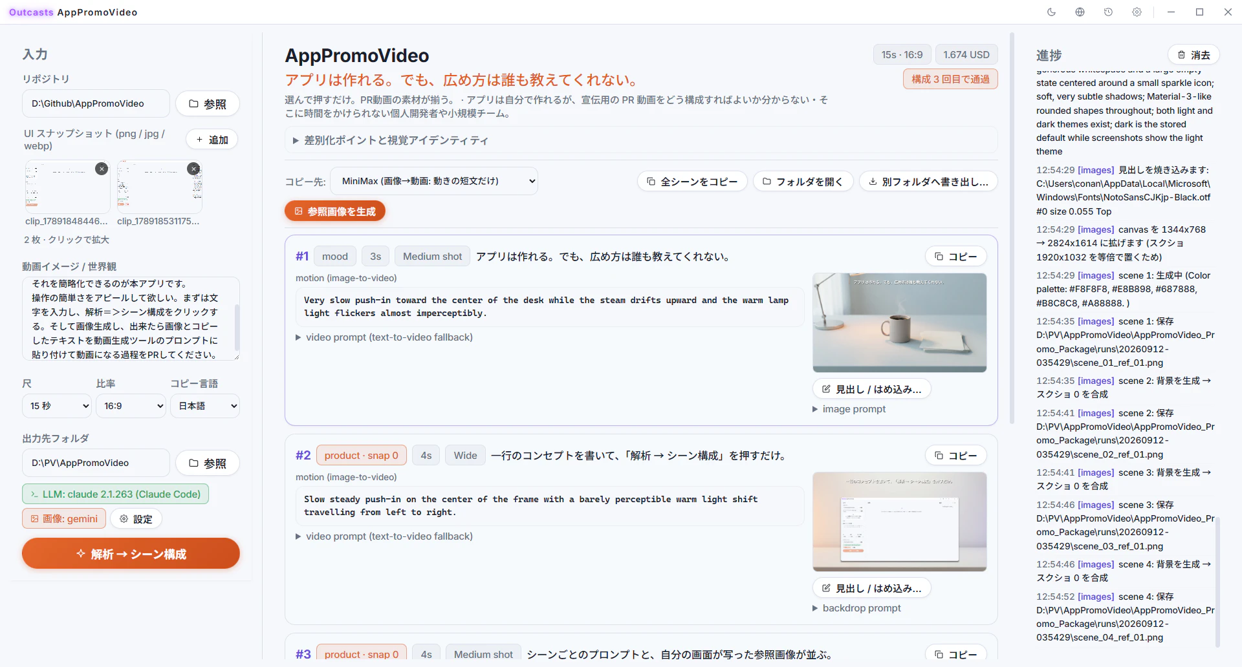1242x667 pixels.
Task: Browse for repository folder with 参照
Action: [x=208, y=103]
